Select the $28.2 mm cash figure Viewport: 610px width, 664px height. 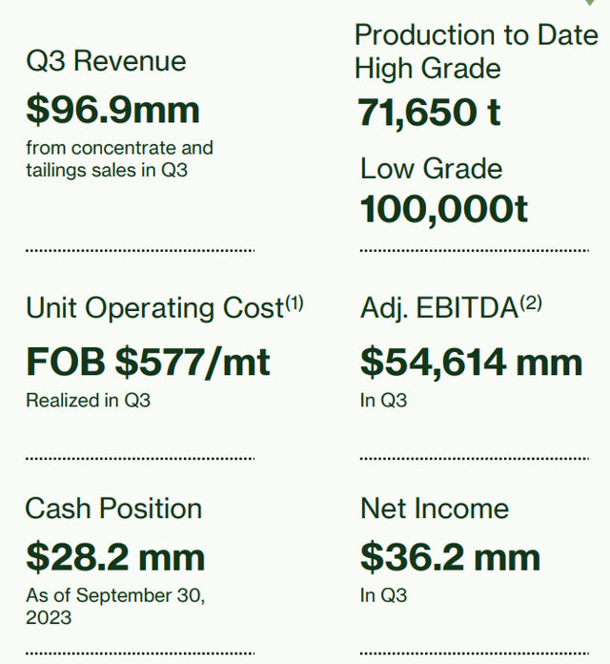(x=114, y=556)
